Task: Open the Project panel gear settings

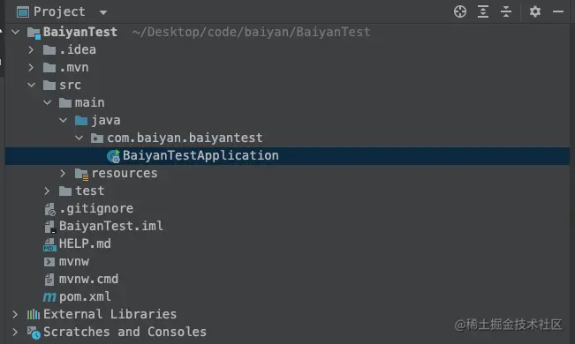Action: point(535,11)
